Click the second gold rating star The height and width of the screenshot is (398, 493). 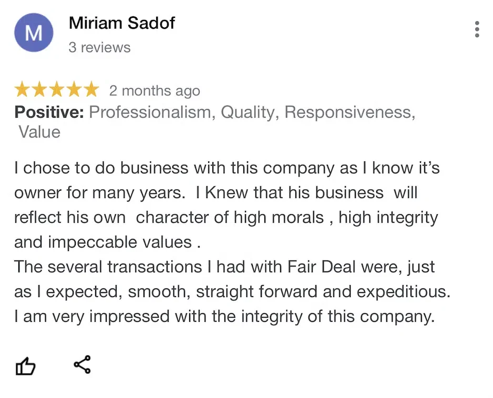[x=40, y=90]
